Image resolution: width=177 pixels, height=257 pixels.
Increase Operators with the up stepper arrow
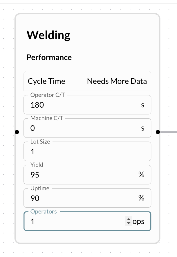pos(129,220)
